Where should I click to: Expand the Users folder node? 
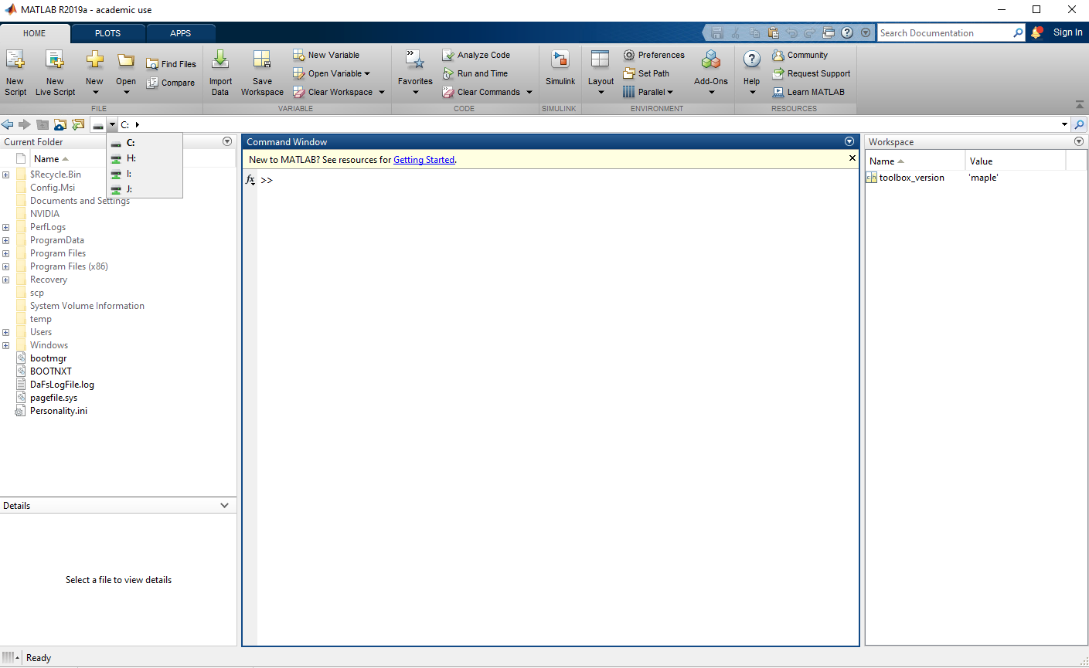(x=5, y=332)
